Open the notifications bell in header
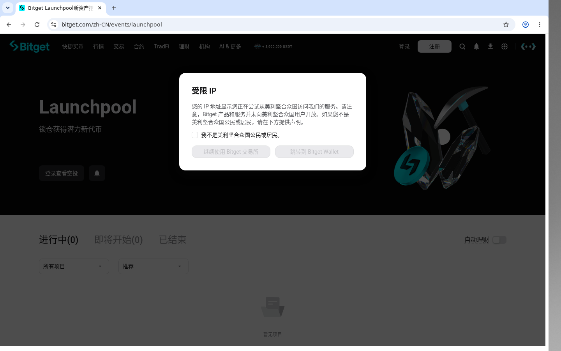 click(476, 46)
